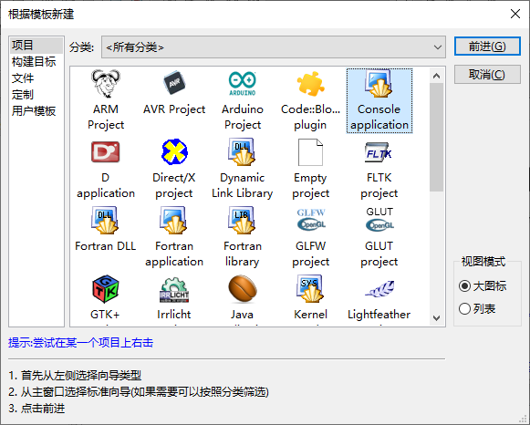The image size is (530, 425).
Task: Click the template list scrollbar thumb
Action: pyautogui.click(x=436, y=138)
